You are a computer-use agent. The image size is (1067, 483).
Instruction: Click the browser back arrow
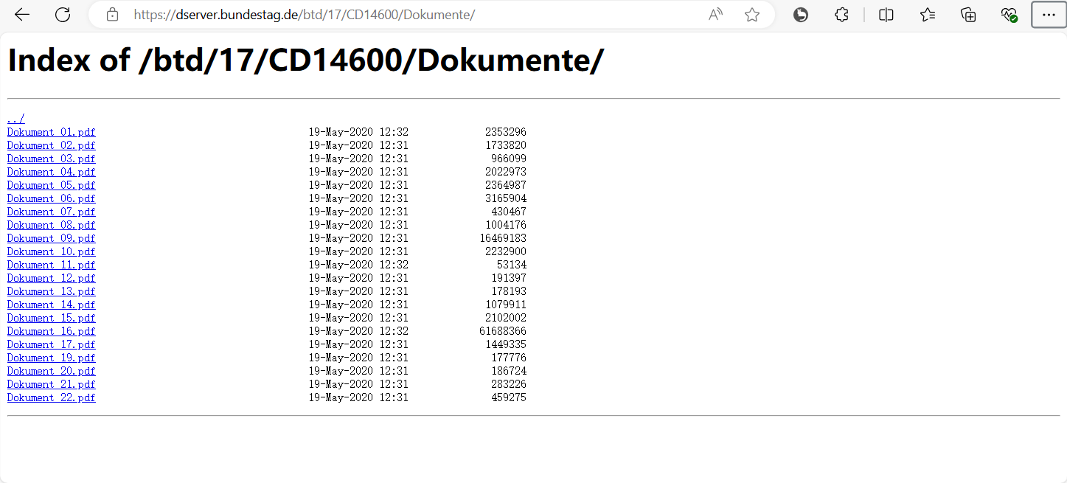[x=22, y=15]
